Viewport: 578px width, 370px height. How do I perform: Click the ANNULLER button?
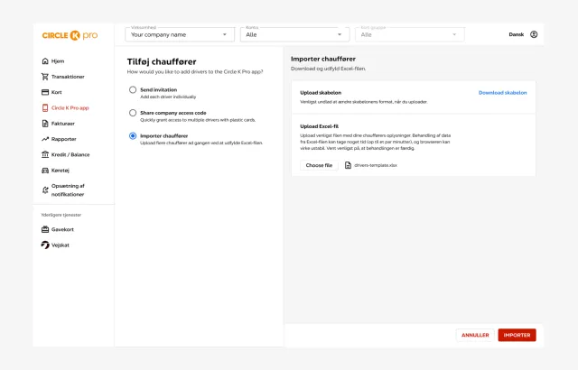click(475, 335)
